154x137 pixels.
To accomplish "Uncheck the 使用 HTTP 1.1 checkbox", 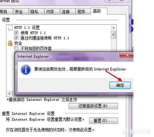I will coord(16,33).
